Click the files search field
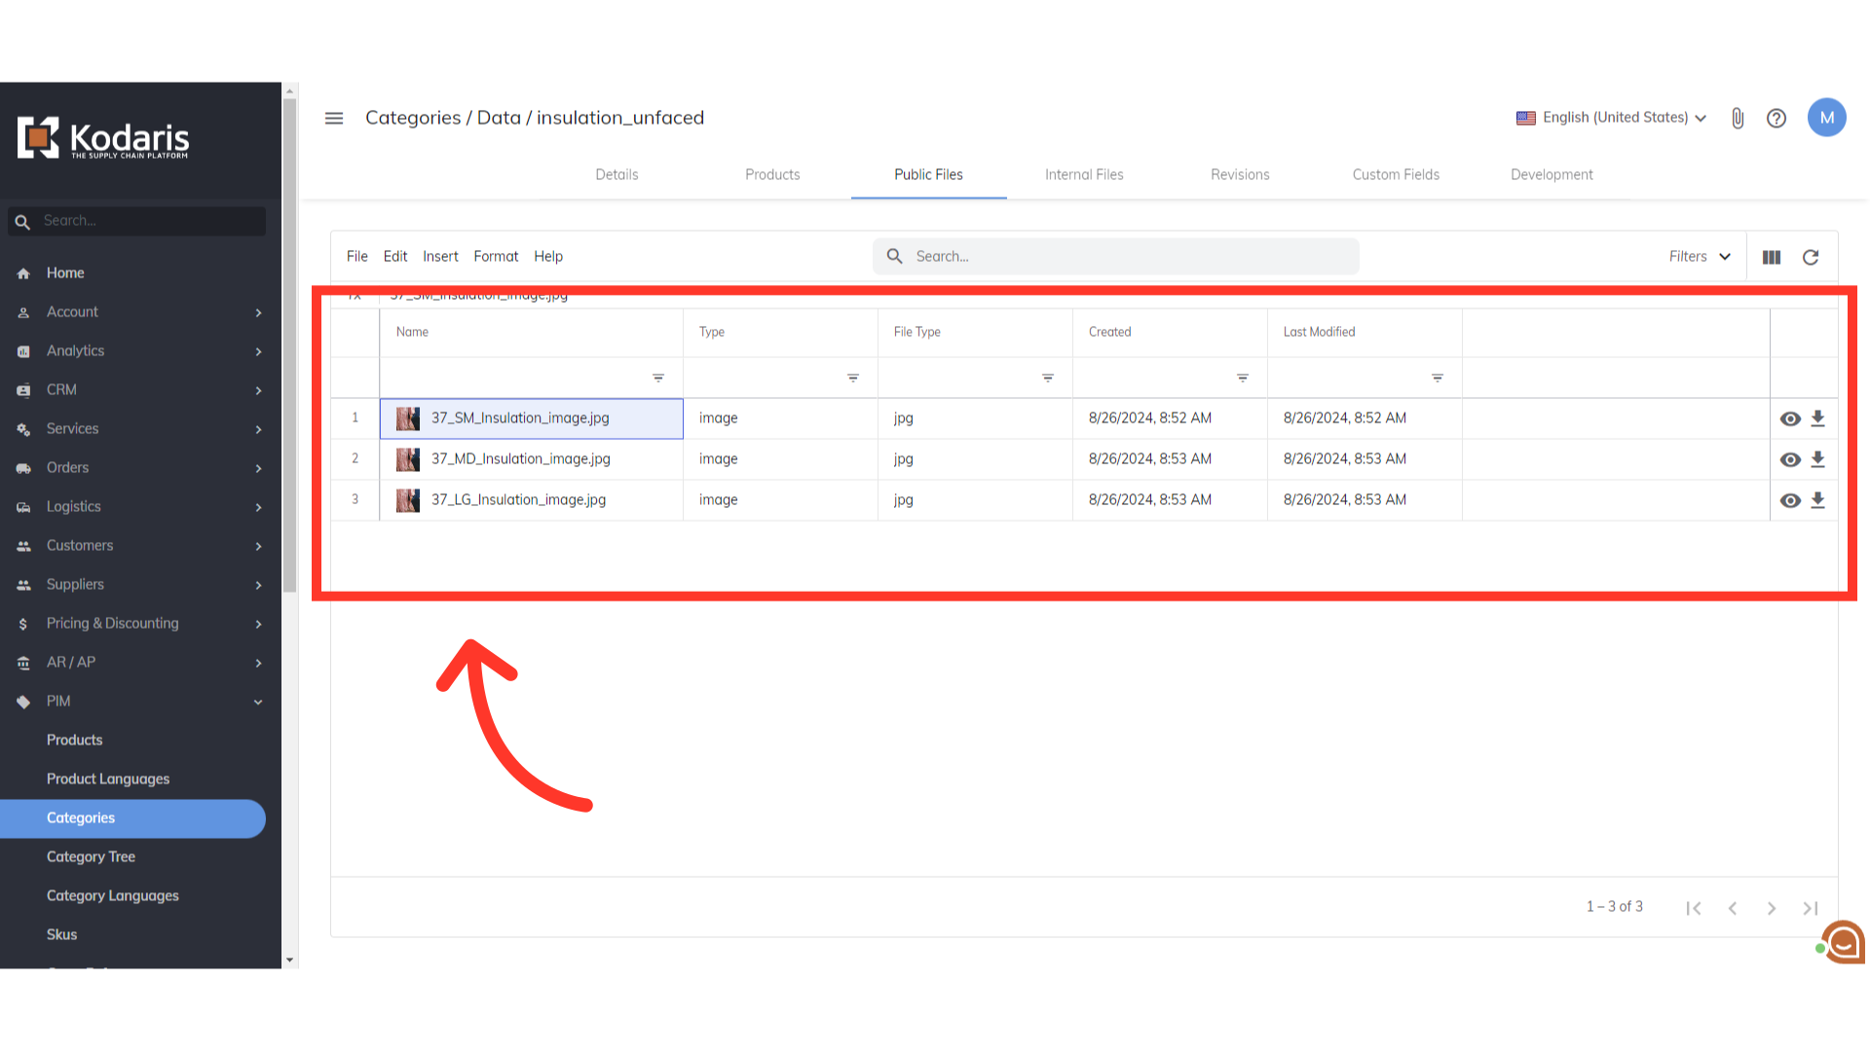Screen dimensions: 1870x1051 point(1115,257)
